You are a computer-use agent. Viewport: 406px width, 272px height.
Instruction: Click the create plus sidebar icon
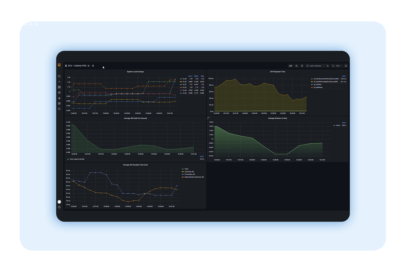pyautogui.click(x=59, y=82)
